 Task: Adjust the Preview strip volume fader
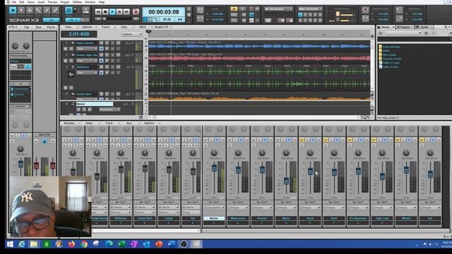tap(262, 169)
